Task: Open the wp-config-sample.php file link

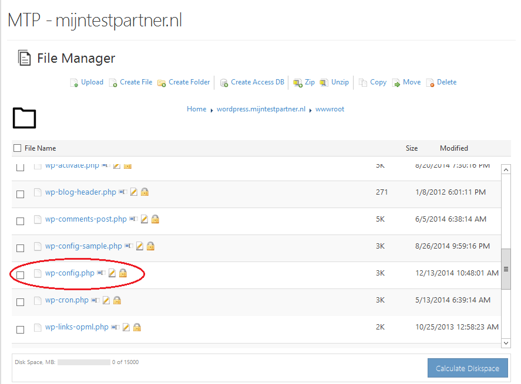Action: pos(84,246)
